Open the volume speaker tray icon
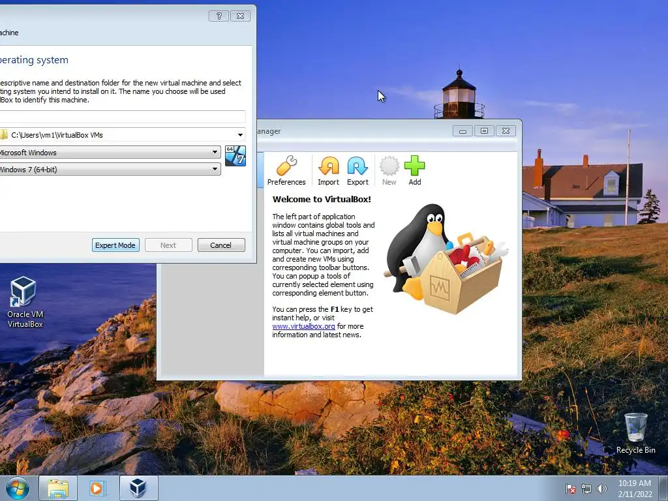This screenshot has height=501, width=668. coord(602,489)
